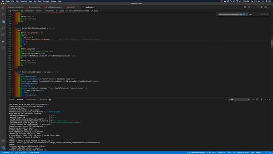
Task: Open the comment.rb editor tab
Action: coord(35,7)
